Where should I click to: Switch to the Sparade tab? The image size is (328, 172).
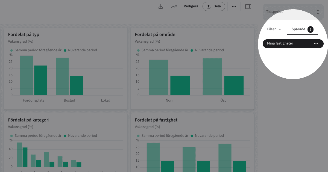pos(298,29)
